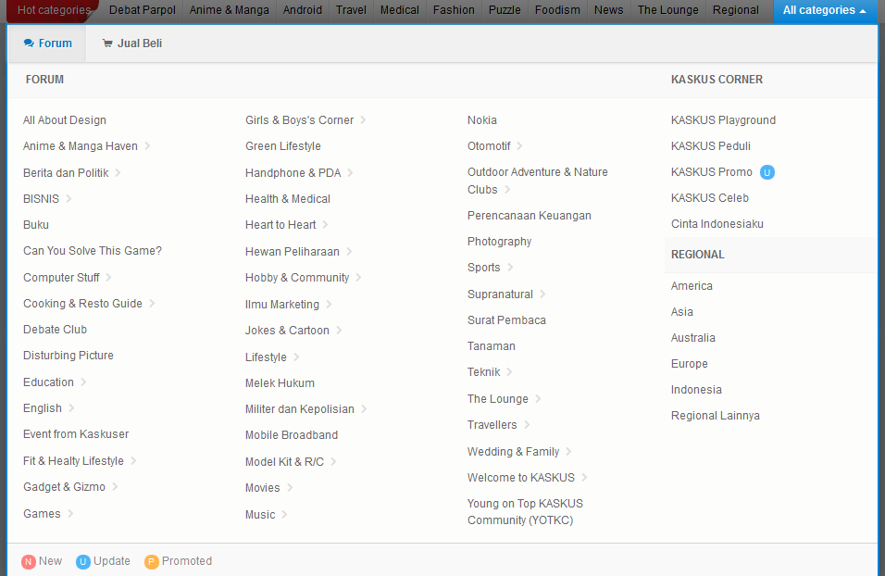Open the Buku forum link
885x576 pixels.
[x=36, y=225]
